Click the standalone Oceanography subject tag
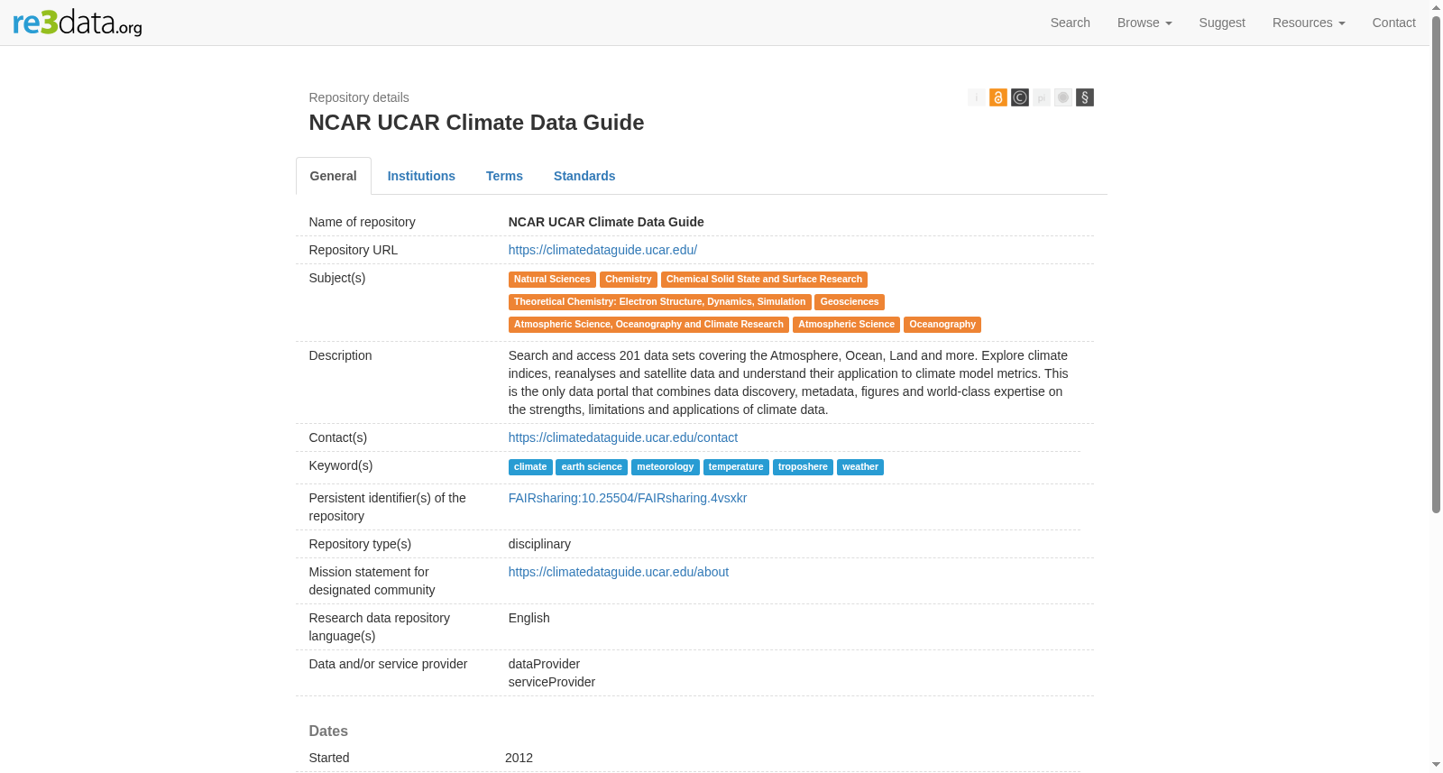Screen dimensions: 1443x773 [x=942, y=325]
